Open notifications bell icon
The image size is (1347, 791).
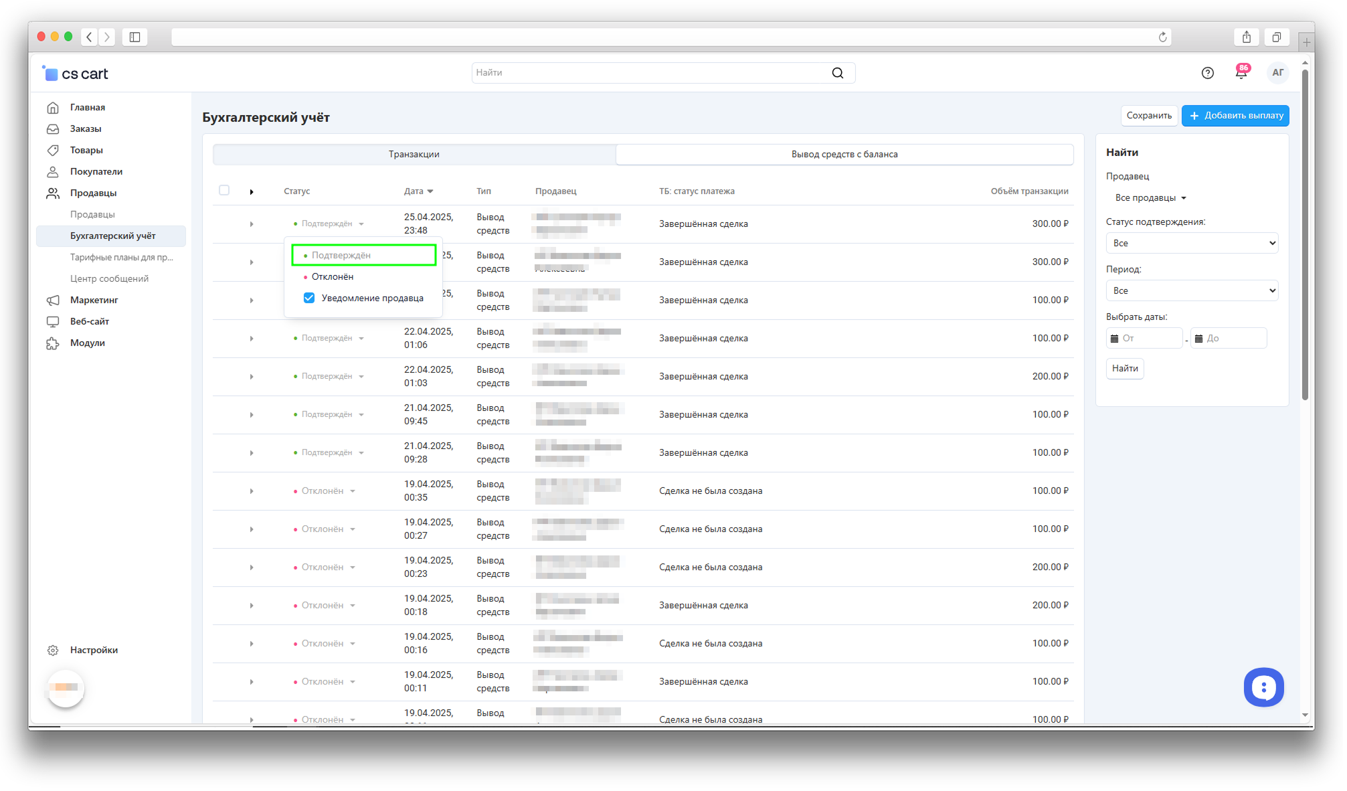pos(1241,73)
